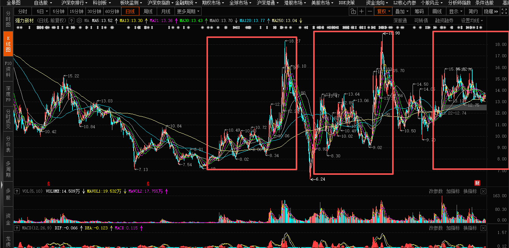
Task: Open 深度F9 in the sidebar
Action: 8,94
